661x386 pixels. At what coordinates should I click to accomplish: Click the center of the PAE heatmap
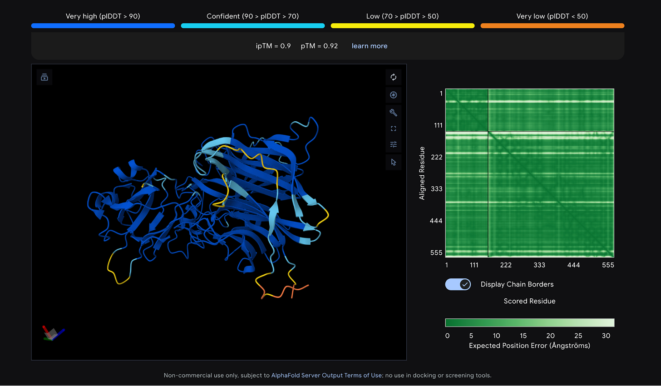[x=529, y=173]
